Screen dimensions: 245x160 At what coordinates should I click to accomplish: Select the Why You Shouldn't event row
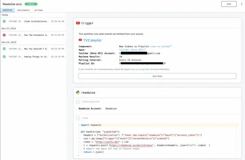pos(33,49)
